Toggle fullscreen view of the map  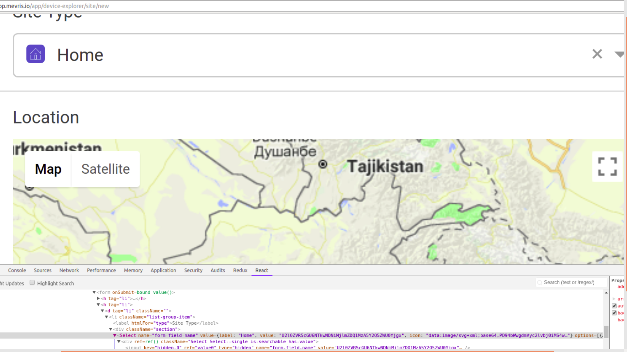click(x=607, y=167)
